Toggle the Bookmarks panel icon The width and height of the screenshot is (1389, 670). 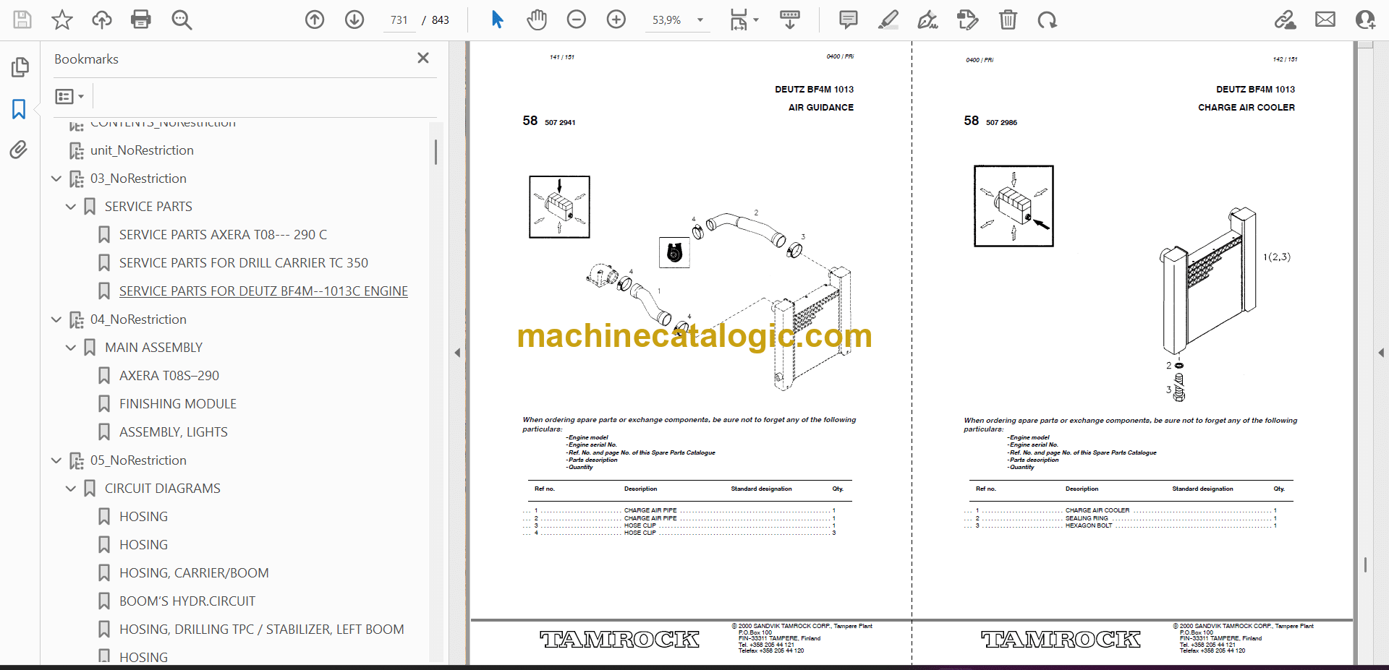pyautogui.click(x=20, y=109)
